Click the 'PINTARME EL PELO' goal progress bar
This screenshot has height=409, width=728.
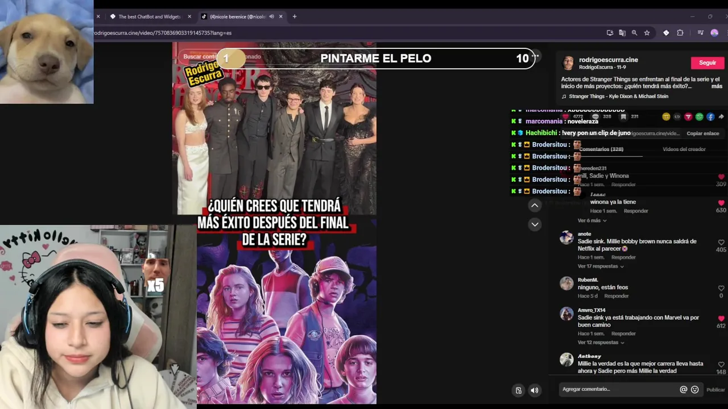point(375,58)
